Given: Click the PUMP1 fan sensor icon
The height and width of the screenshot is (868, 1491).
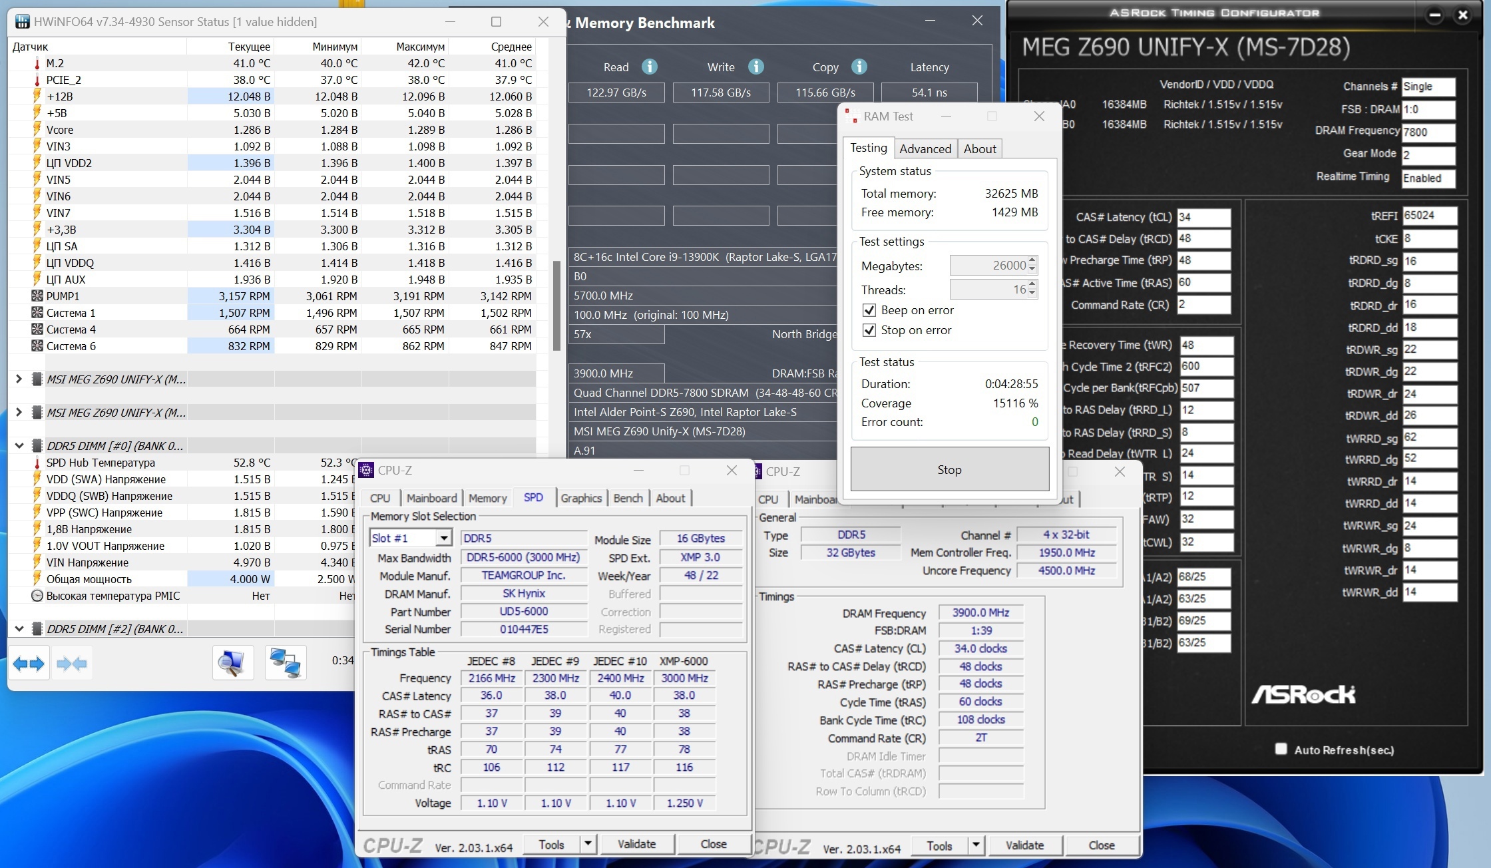Looking at the screenshot, I should (37, 296).
